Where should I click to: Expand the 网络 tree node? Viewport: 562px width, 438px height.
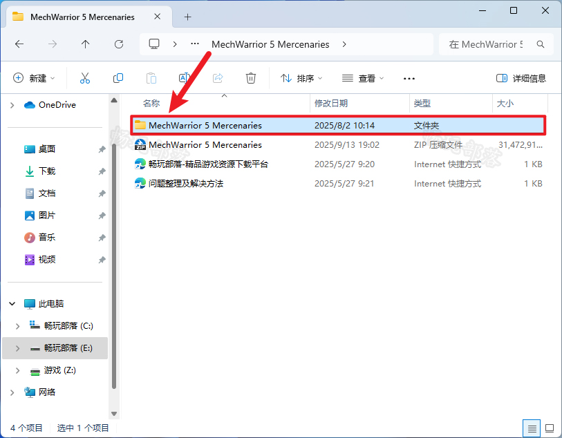point(12,392)
